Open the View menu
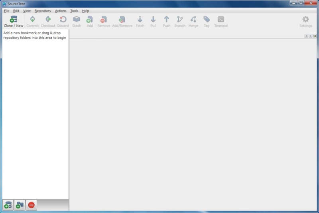The height and width of the screenshot is (213, 319). point(27,11)
